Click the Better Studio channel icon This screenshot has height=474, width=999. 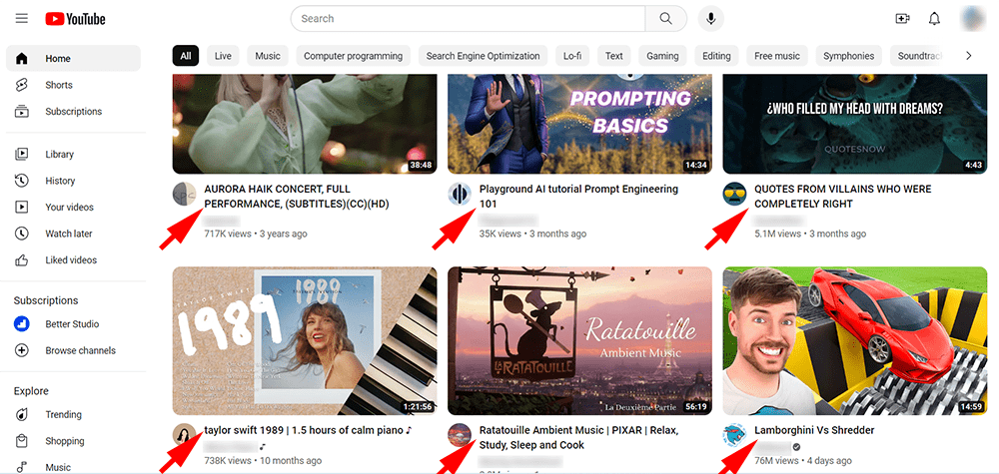coord(22,324)
